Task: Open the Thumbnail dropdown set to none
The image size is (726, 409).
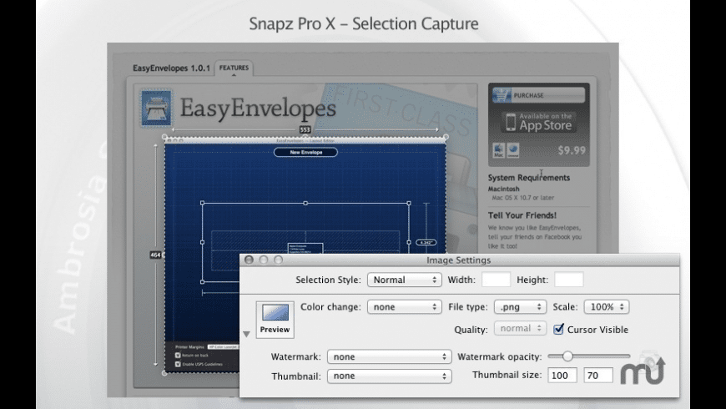Action: [x=390, y=376]
